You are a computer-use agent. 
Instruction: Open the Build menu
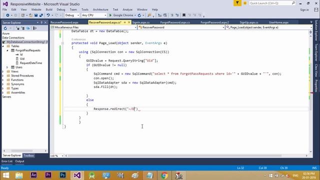coord(49,9)
